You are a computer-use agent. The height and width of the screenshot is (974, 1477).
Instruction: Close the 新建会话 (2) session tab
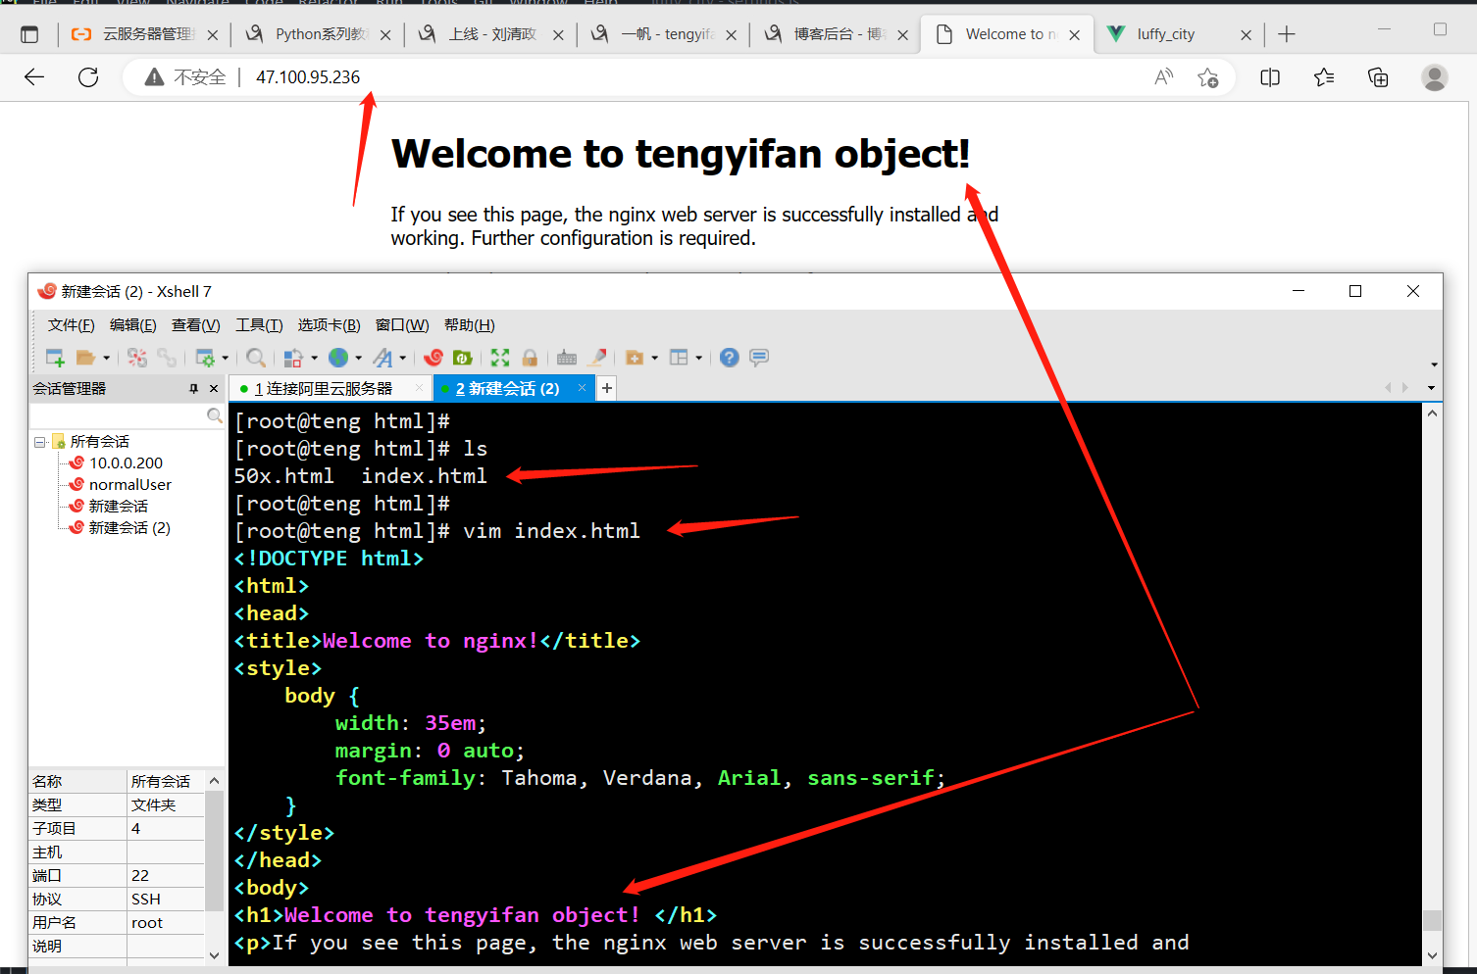click(582, 388)
